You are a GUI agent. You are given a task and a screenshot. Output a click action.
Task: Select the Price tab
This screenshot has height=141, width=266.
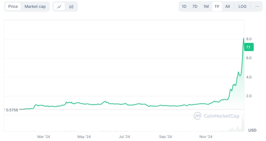(x=13, y=6)
